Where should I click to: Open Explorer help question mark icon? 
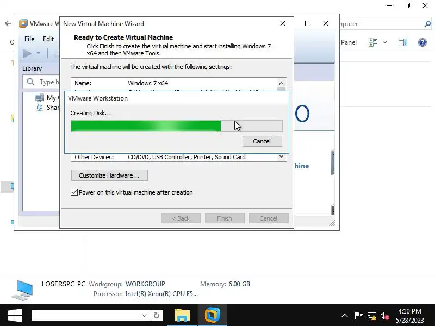[422, 42]
